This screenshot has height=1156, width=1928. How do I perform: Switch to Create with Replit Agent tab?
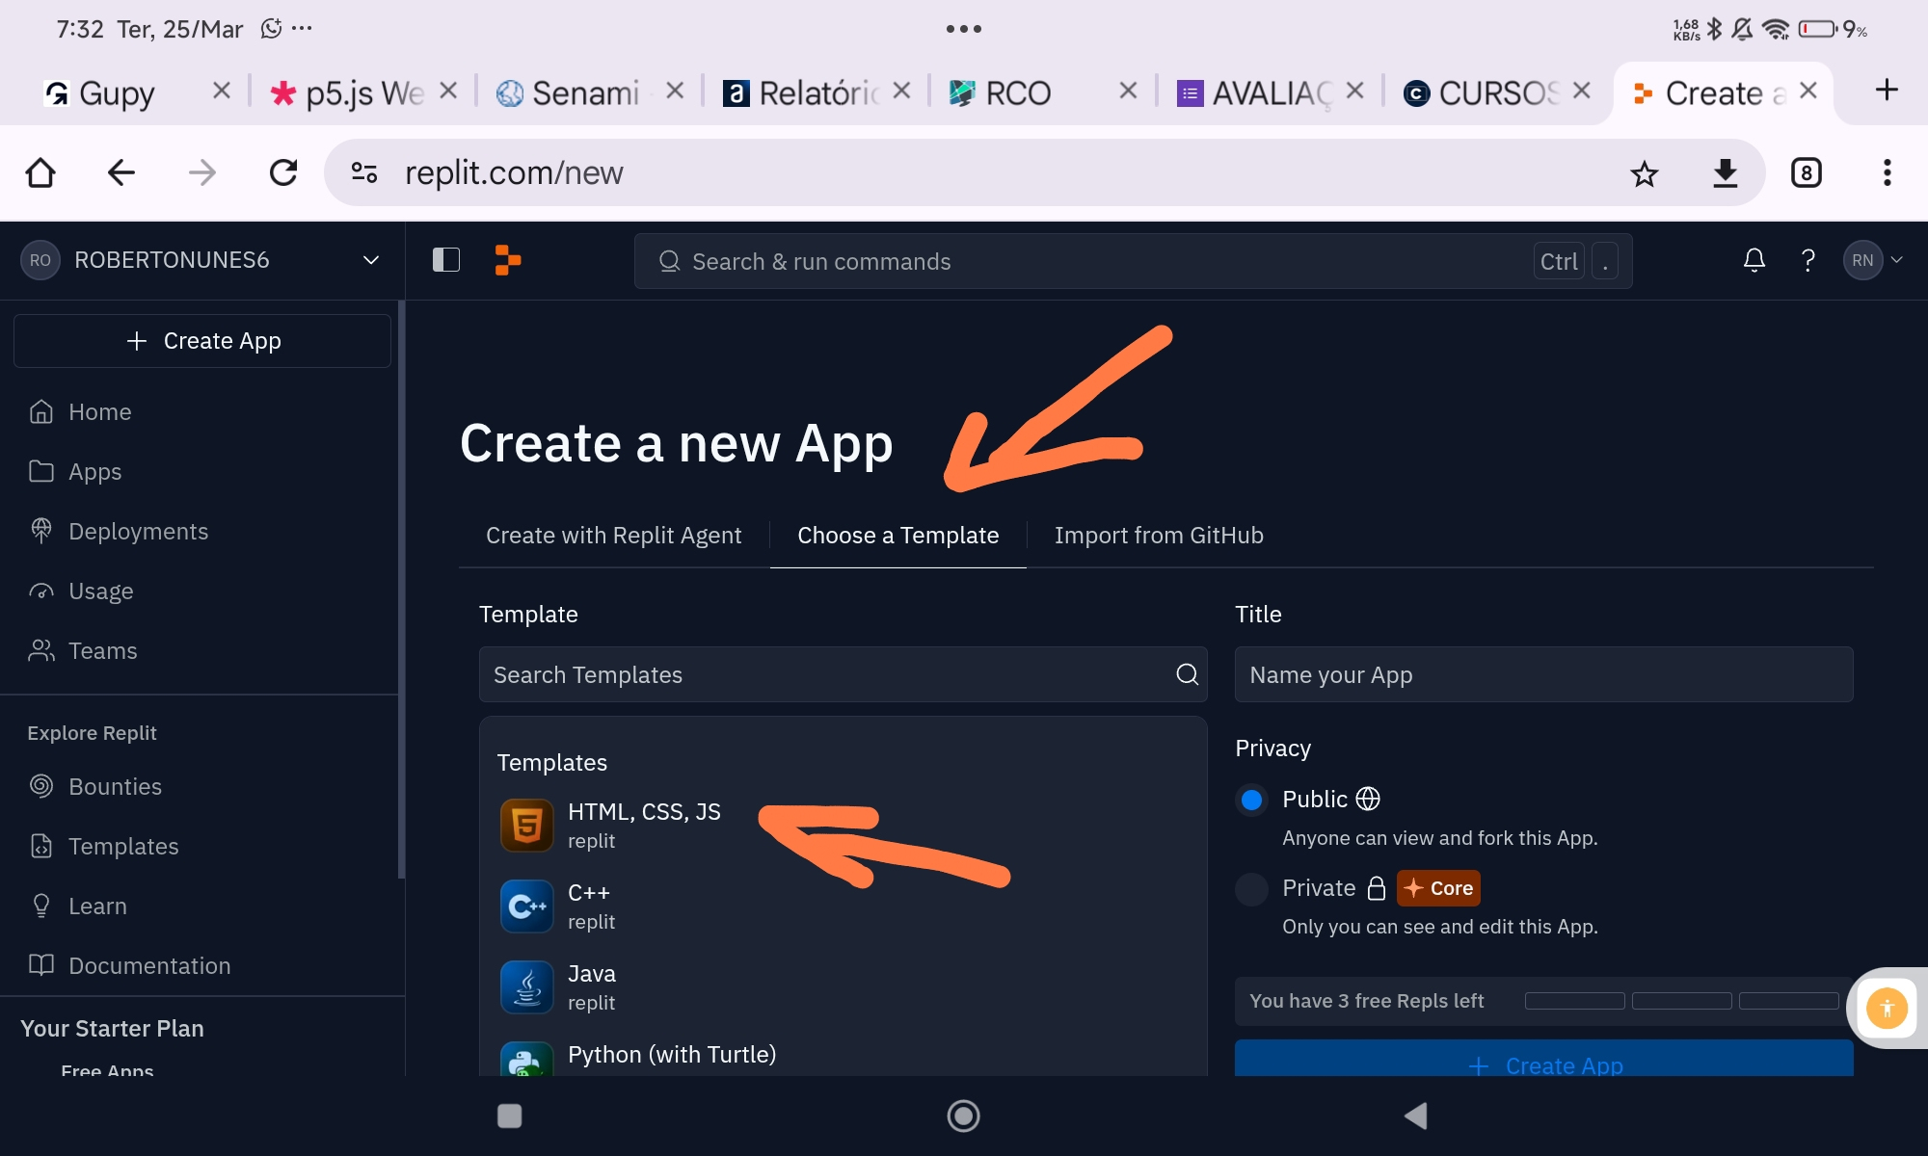(613, 536)
